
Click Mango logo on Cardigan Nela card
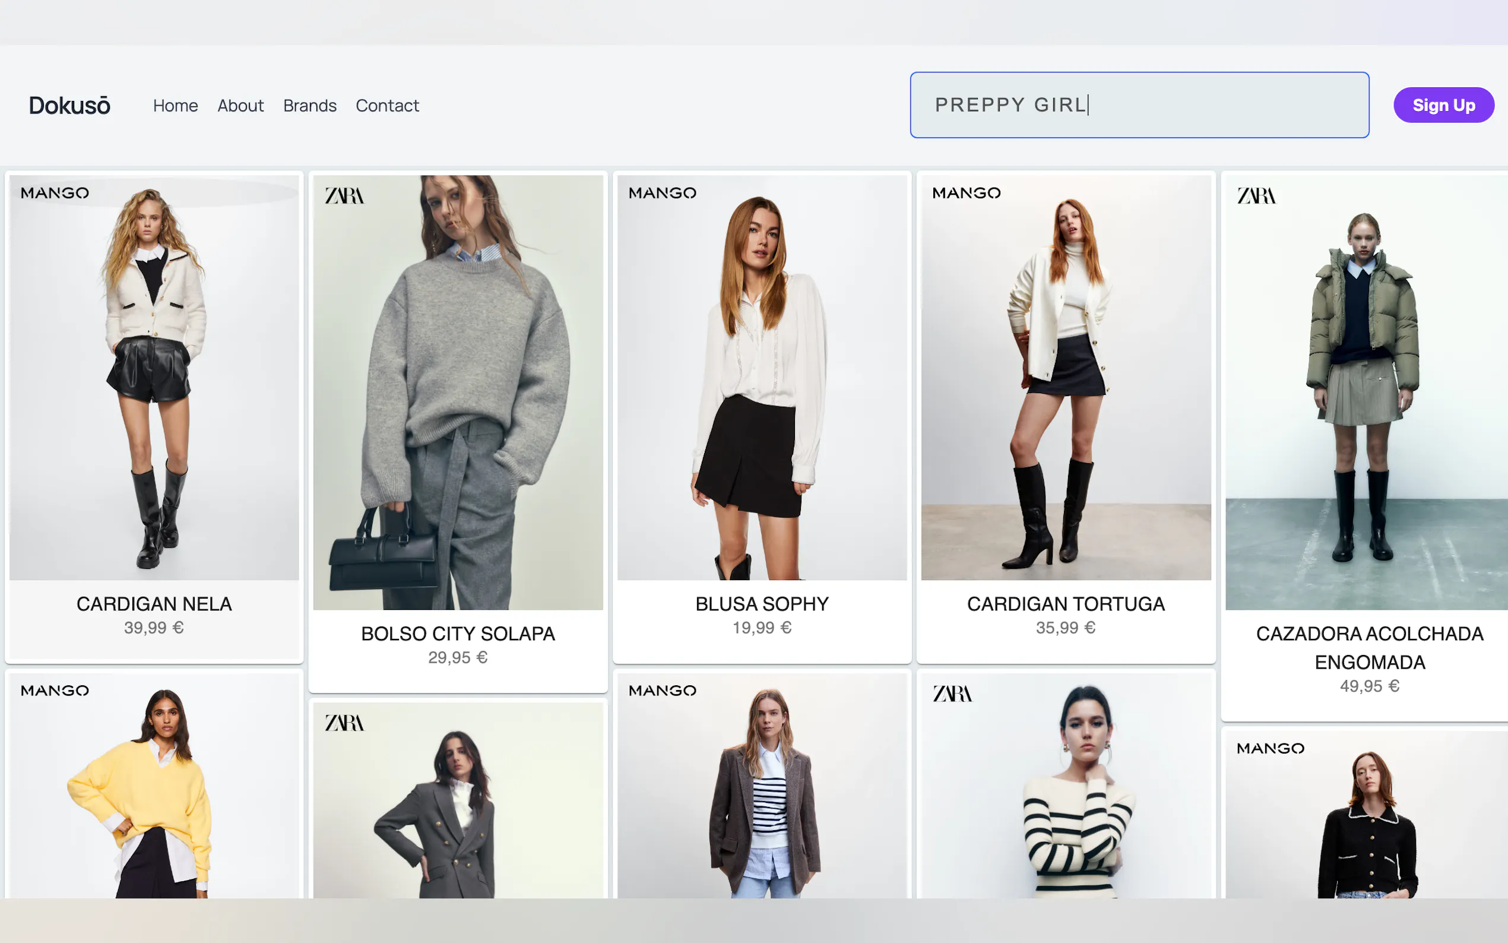55,193
